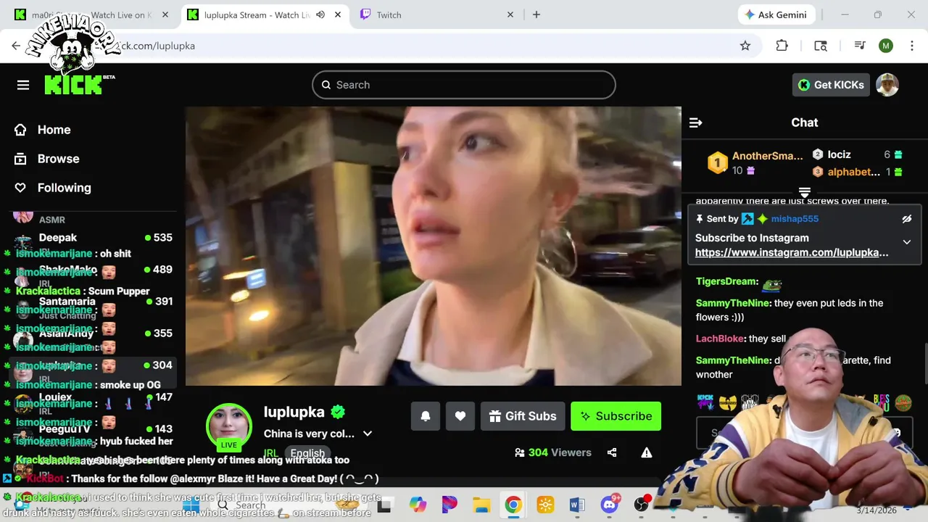Open a new browser tab
928x522 pixels.
536,14
